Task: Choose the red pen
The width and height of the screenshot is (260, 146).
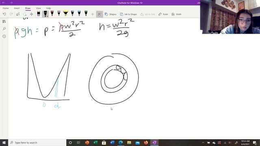Action: 52,13
